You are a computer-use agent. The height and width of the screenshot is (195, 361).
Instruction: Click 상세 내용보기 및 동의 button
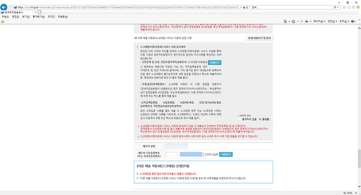pos(259,38)
